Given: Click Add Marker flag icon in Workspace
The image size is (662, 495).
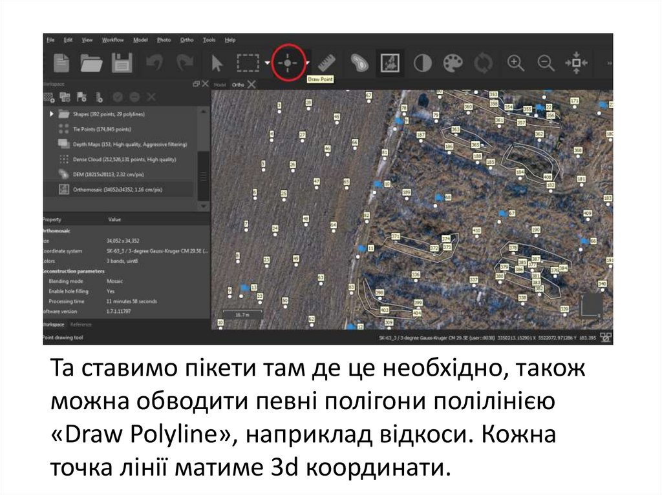Looking at the screenshot, I should tap(81, 97).
